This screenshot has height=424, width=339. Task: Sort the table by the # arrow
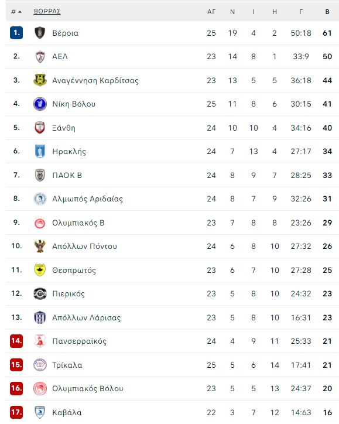(16, 12)
